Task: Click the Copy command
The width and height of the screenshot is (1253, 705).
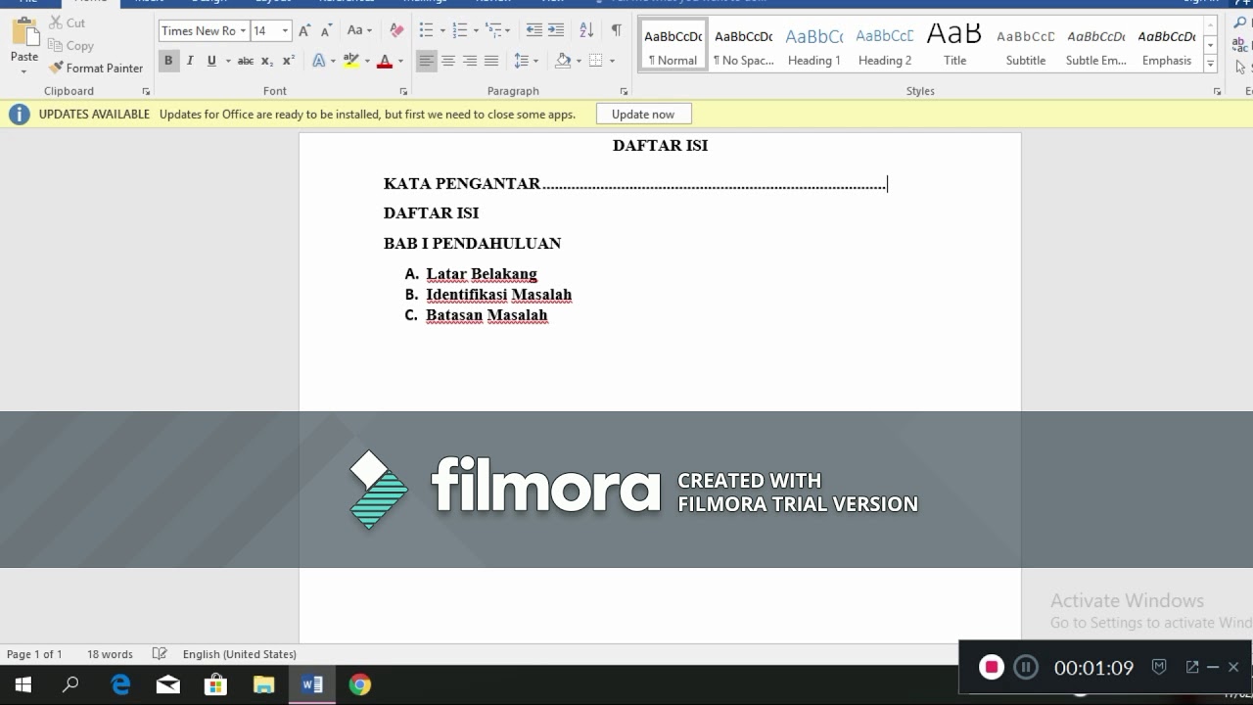Action: 70,45
